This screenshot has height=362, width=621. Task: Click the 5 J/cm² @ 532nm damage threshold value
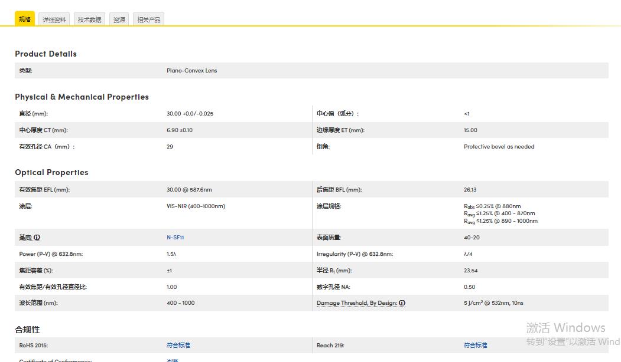point(493,303)
